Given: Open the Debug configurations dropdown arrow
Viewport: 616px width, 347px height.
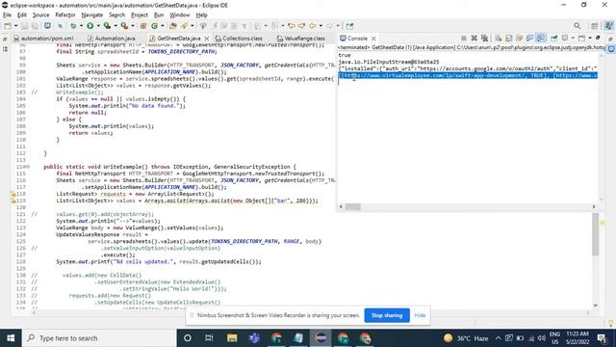Looking at the screenshot, I should (x=81, y=26).
